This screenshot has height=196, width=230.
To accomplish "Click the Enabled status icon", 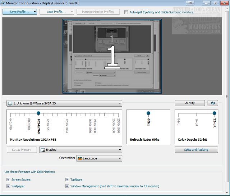I will click(x=43, y=150).
